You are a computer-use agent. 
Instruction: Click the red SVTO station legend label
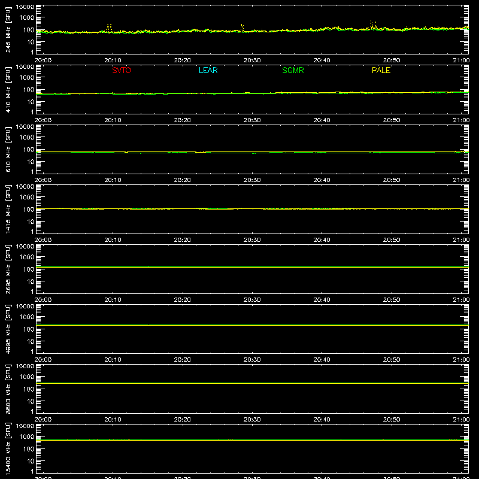122,70
